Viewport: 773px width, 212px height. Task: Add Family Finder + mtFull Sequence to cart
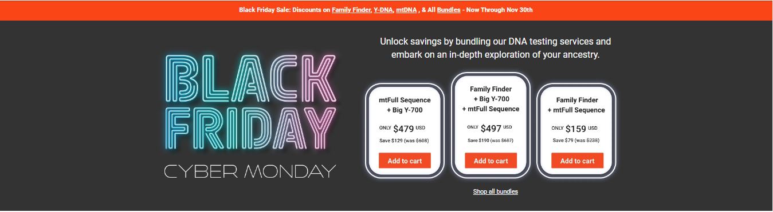pos(577,161)
